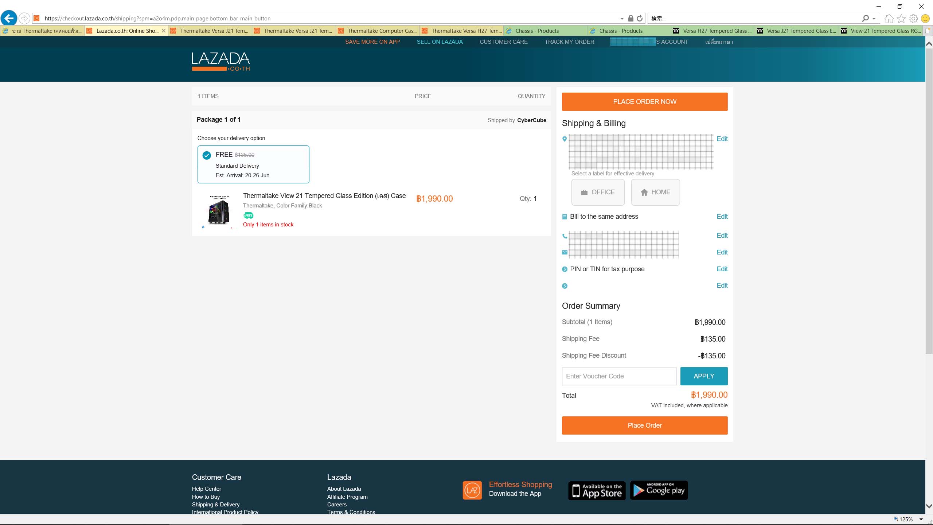Click the App Store download badge
Screen dimensions: 933x525
[597, 491]
